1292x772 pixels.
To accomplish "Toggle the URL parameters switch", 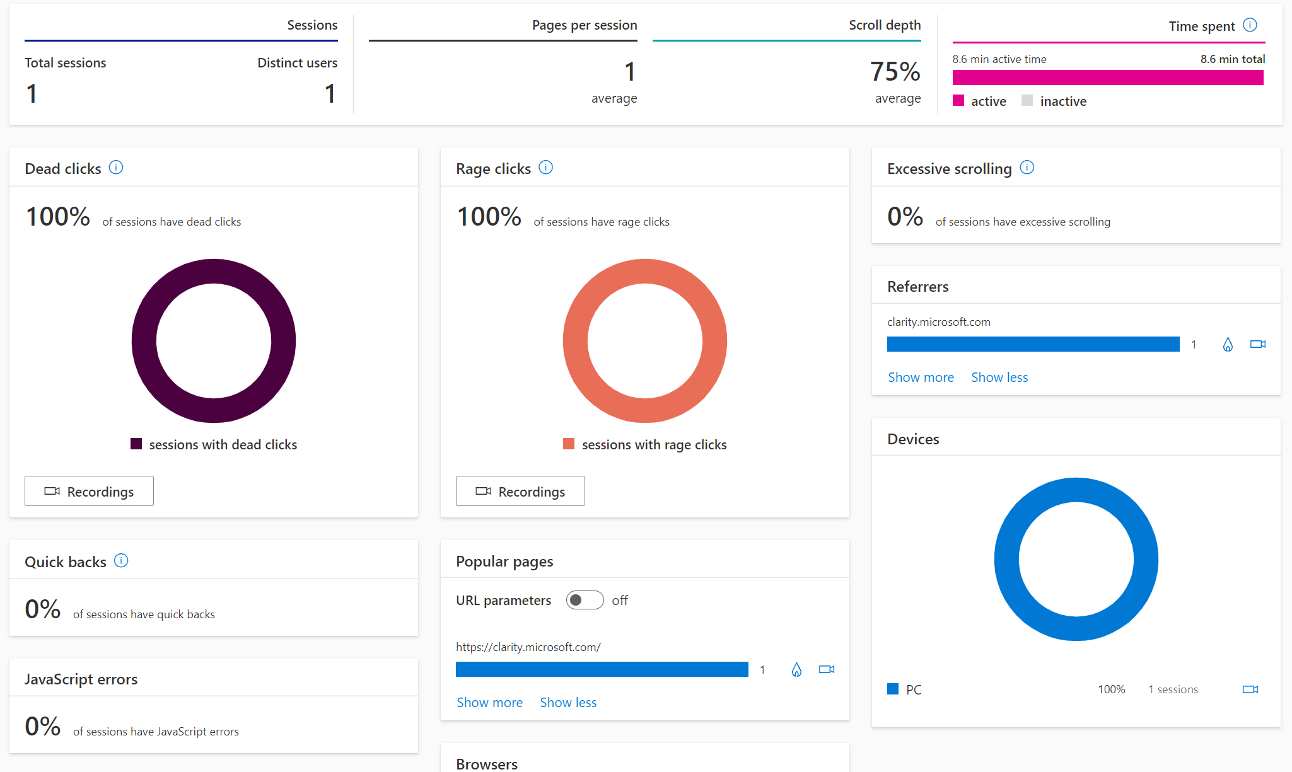I will [585, 600].
